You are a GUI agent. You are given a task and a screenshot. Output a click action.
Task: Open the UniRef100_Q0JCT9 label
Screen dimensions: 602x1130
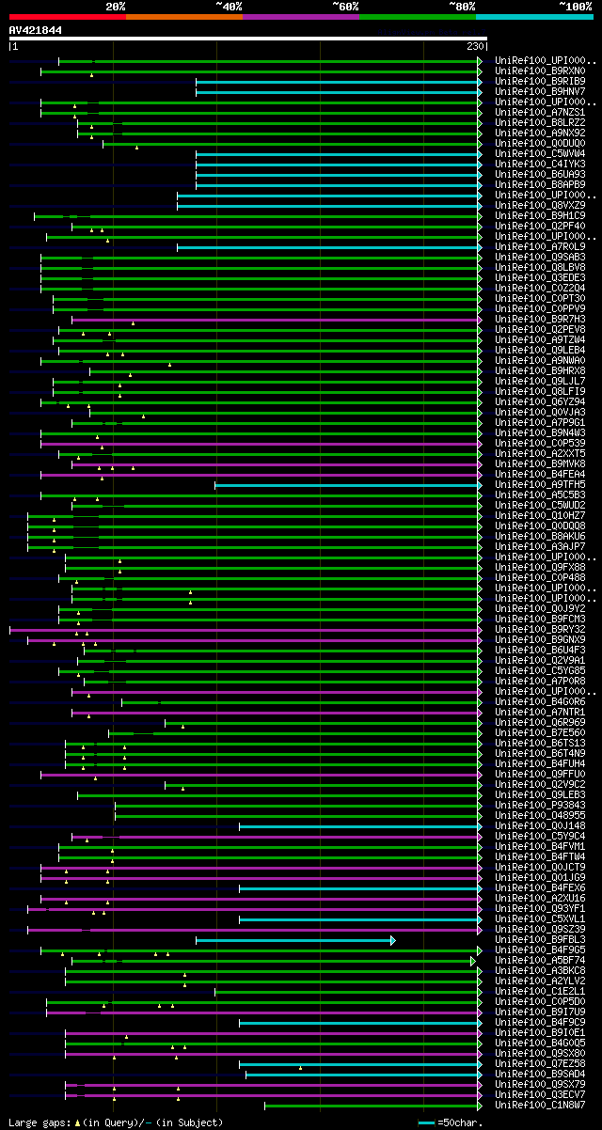point(541,867)
